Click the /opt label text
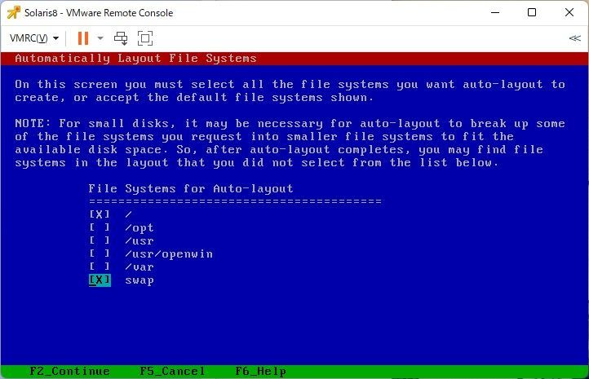The width and height of the screenshot is (589, 379). pyautogui.click(x=139, y=227)
